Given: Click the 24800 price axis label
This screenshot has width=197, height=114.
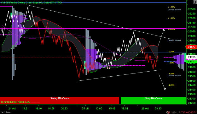Looking at the screenshot, I should (192, 54).
